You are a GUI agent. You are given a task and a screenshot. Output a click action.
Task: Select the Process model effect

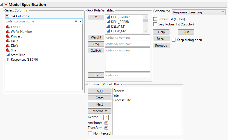(119, 91)
